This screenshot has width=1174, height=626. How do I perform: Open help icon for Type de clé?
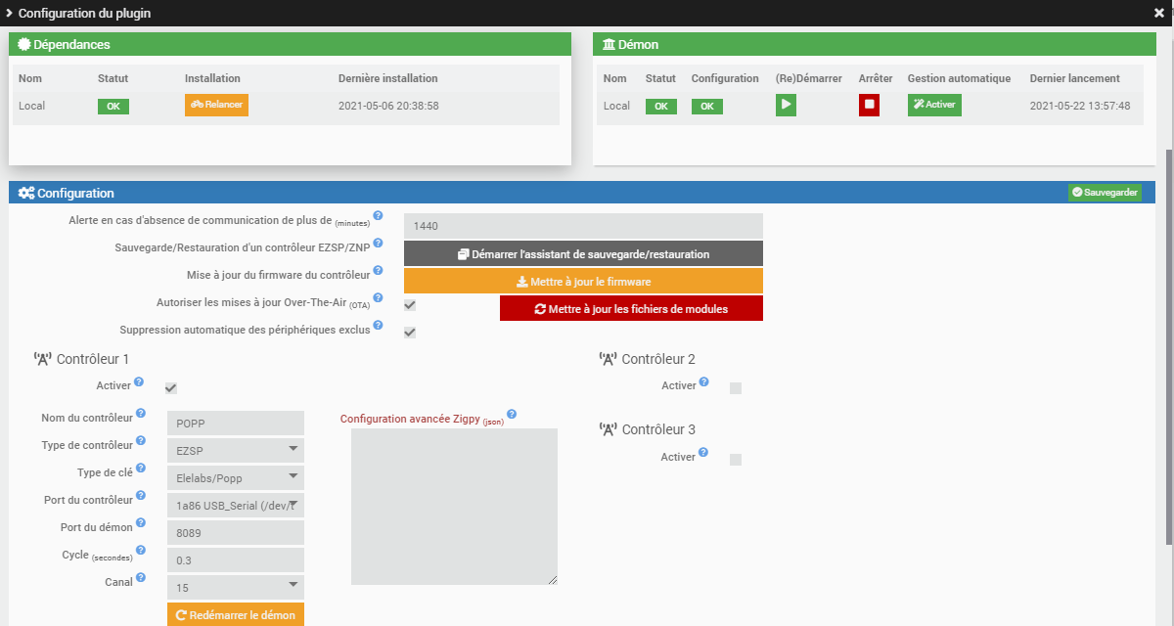[141, 469]
